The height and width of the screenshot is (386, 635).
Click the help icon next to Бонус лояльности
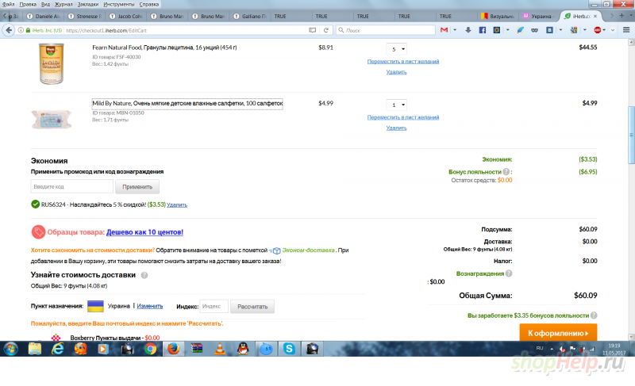click(x=506, y=172)
